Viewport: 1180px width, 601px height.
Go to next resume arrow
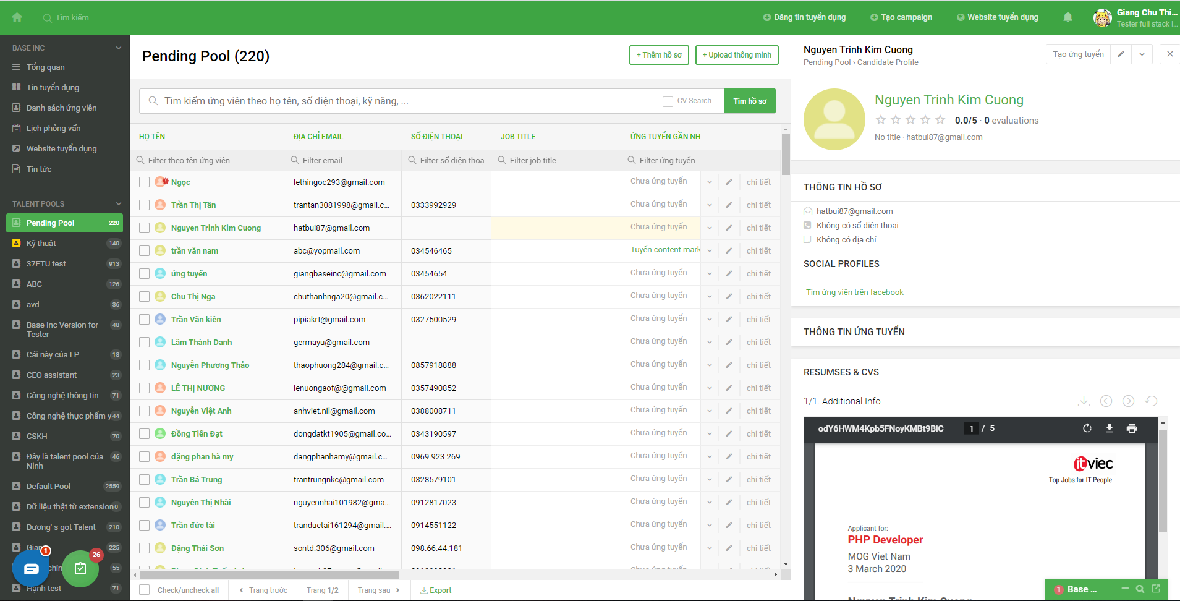(1128, 401)
